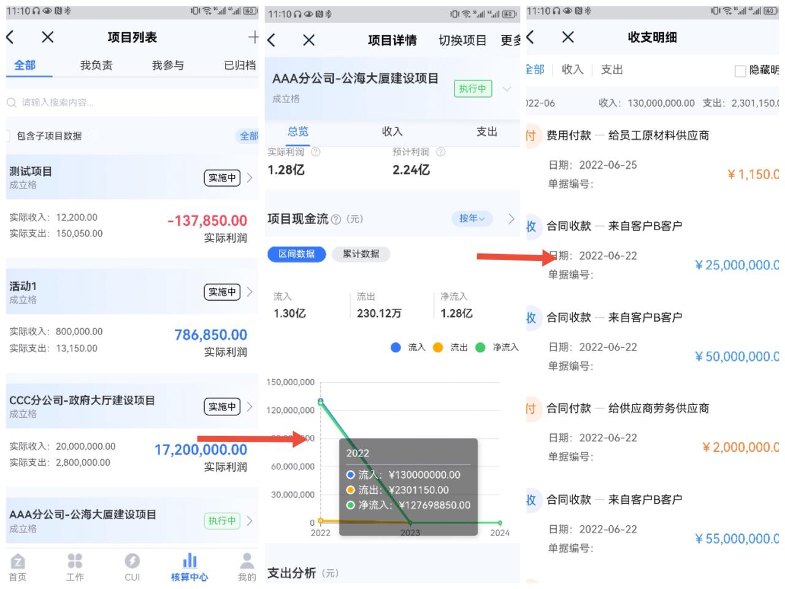Enable the 隐藏明细 checkbox
Image resolution: width=785 pixels, height=589 pixels.
[740, 71]
